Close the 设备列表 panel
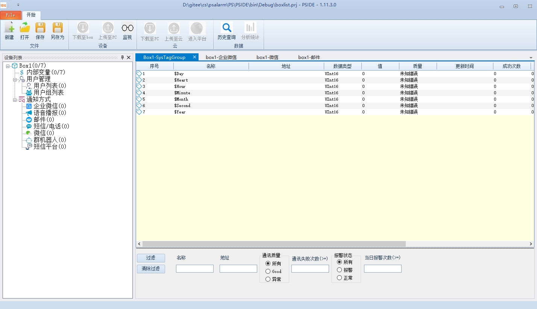 tap(129, 57)
